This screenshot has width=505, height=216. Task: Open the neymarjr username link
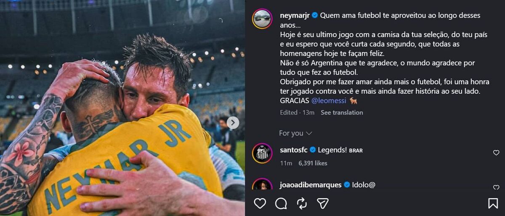[295, 15]
